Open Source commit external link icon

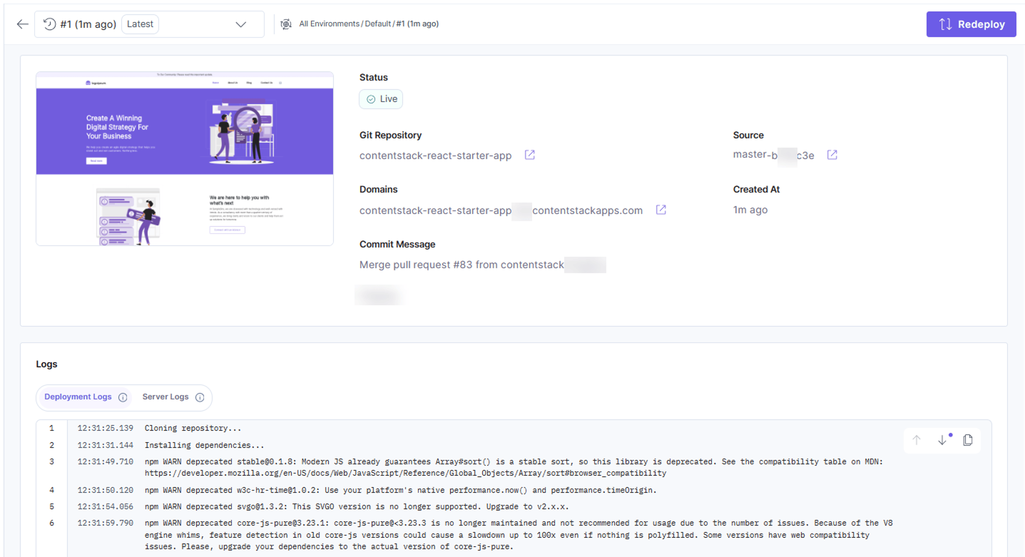[x=832, y=155]
